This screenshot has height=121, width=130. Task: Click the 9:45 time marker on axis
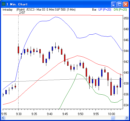click(65, 114)
